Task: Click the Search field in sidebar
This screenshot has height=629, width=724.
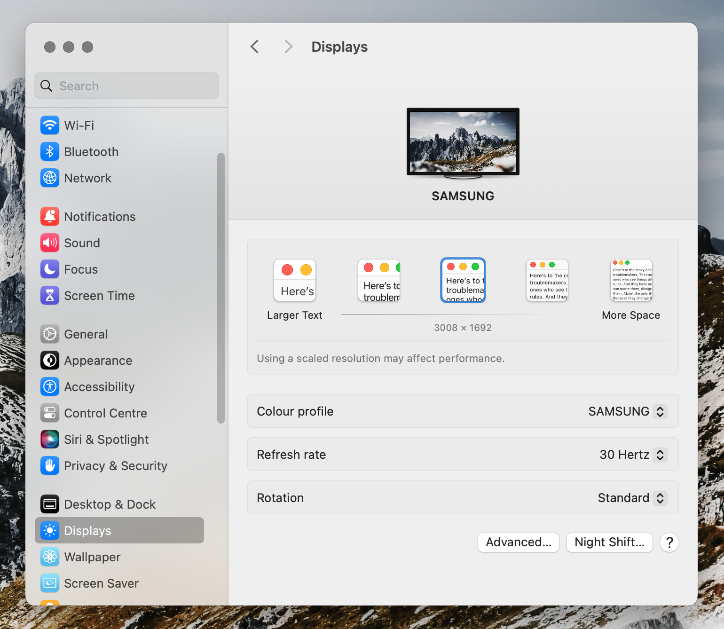Action: (127, 86)
